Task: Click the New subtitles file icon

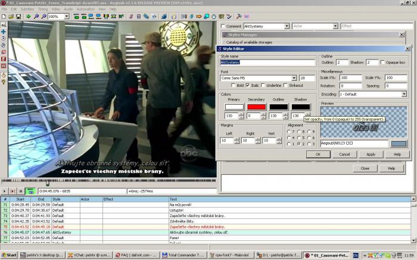Action: click(4, 17)
